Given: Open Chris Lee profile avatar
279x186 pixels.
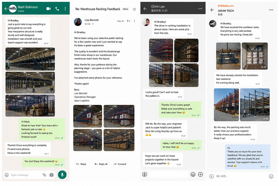Looking at the screenshot, I should click(146, 22).
